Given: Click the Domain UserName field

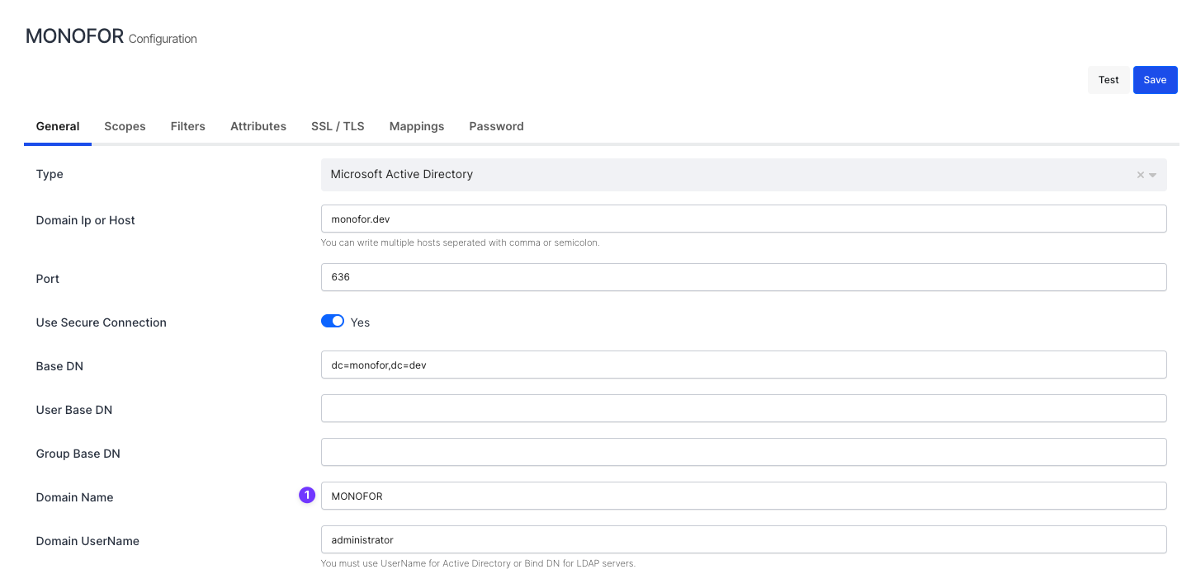Looking at the screenshot, I should pos(743,539).
